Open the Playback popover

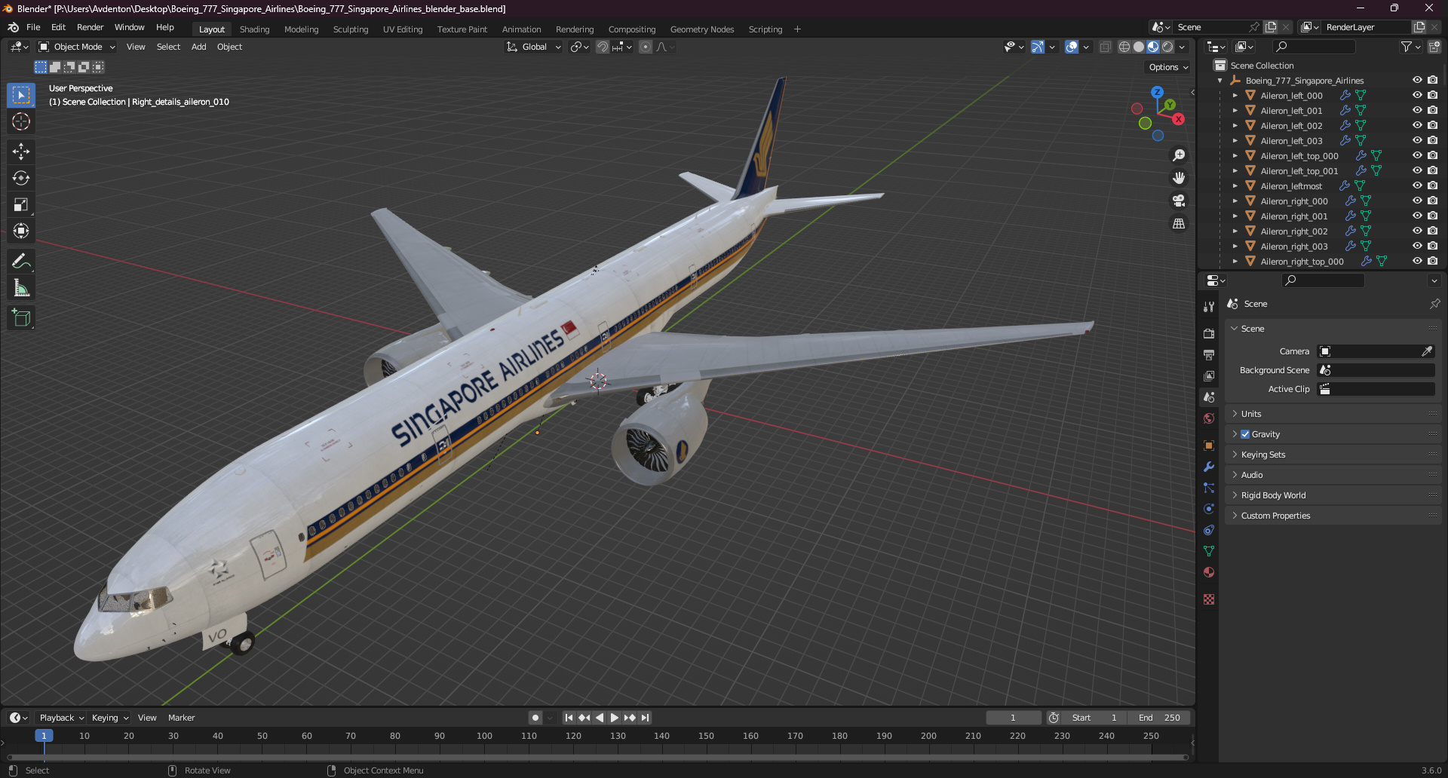(x=62, y=718)
